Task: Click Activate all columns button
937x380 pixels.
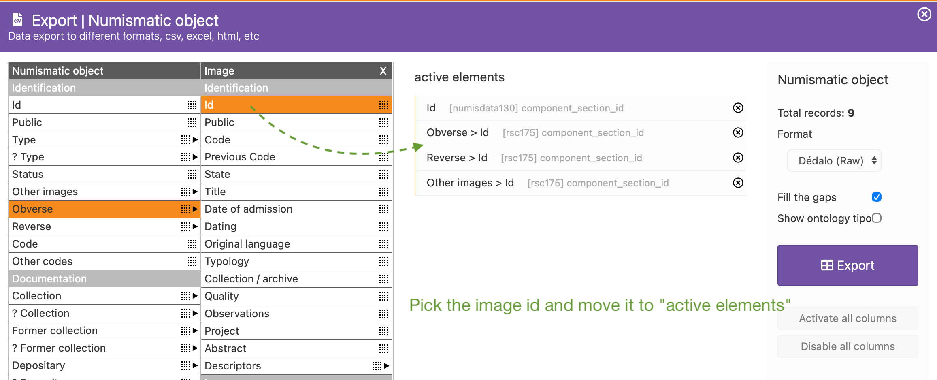Action: [848, 318]
